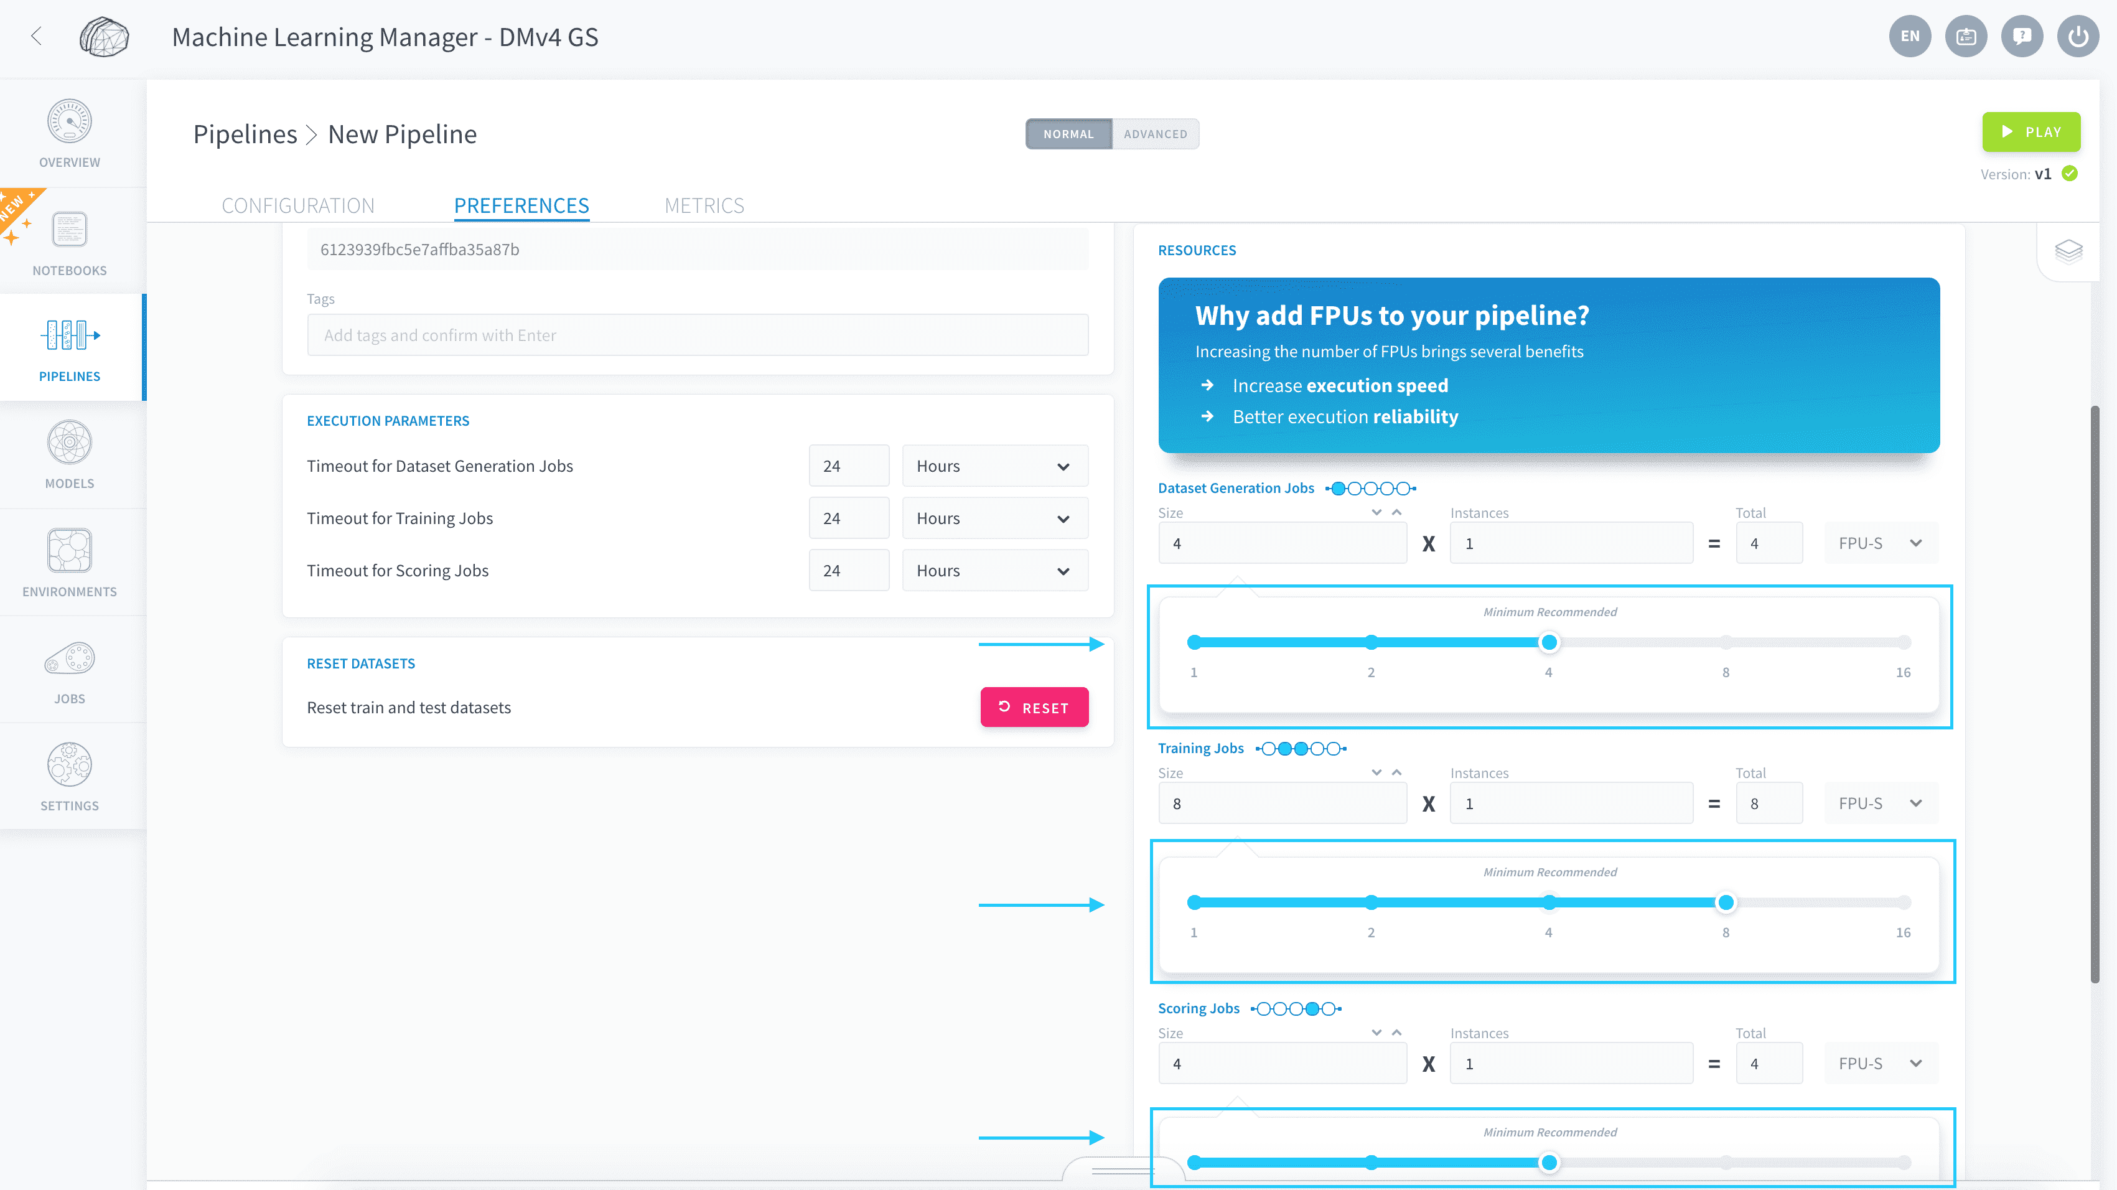Click the page vertical scrollbar
This screenshot has height=1190, width=2117.
[2095, 695]
